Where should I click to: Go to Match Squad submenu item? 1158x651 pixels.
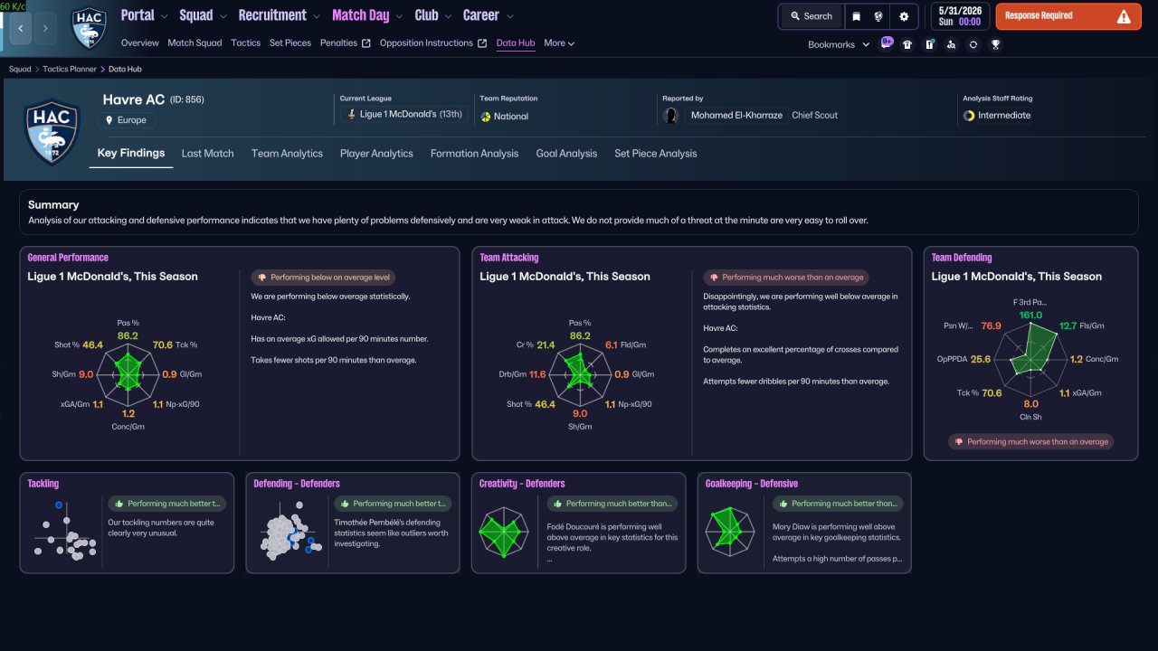(x=195, y=43)
